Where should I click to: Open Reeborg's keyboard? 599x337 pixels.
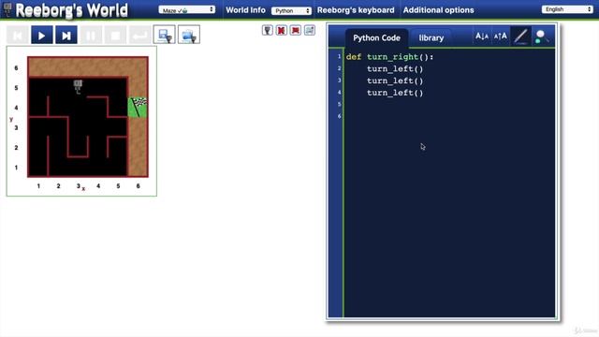click(356, 10)
